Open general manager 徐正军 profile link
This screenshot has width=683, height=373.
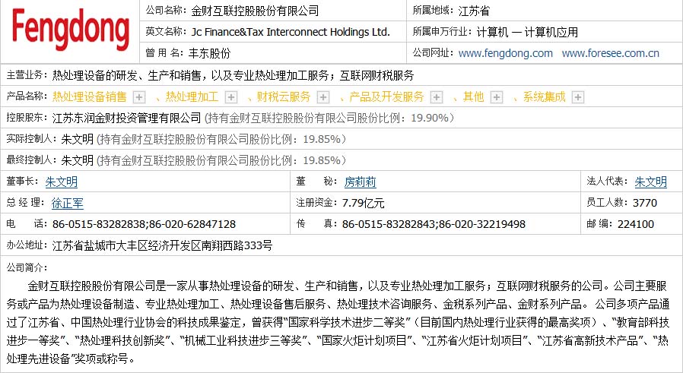point(67,203)
